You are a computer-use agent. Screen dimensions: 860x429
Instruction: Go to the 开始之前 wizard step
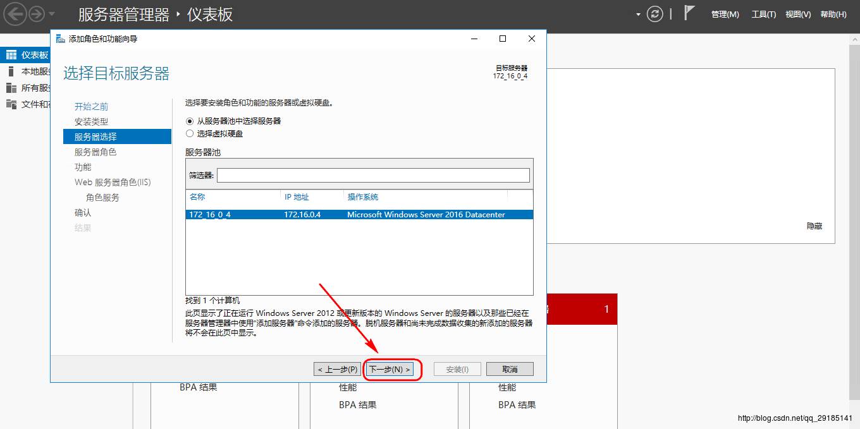point(91,106)
